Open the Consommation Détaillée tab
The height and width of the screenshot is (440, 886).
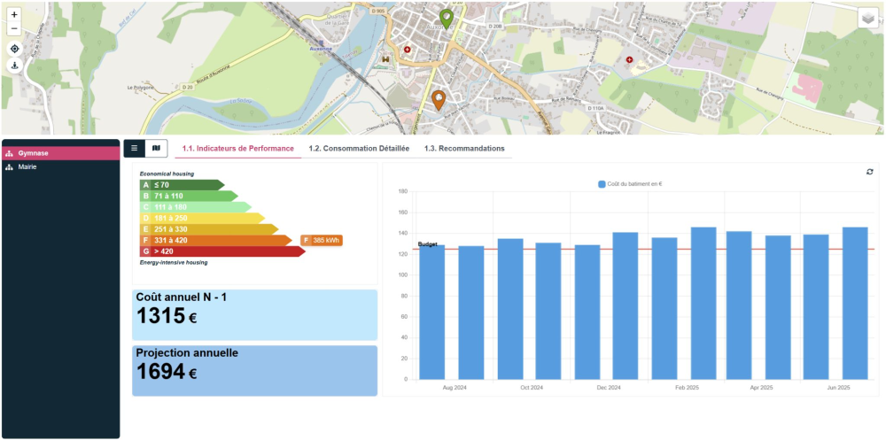pos(359,149)
